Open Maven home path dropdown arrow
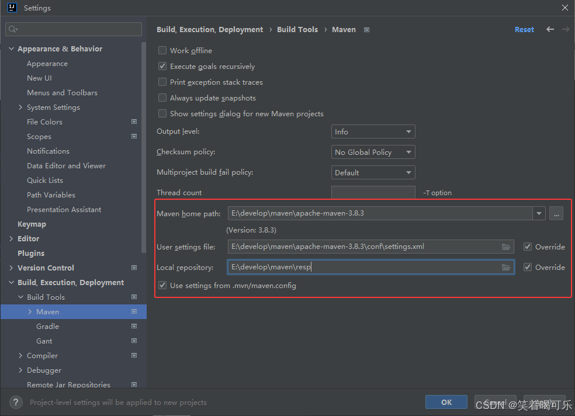 (x=539, y=213)
